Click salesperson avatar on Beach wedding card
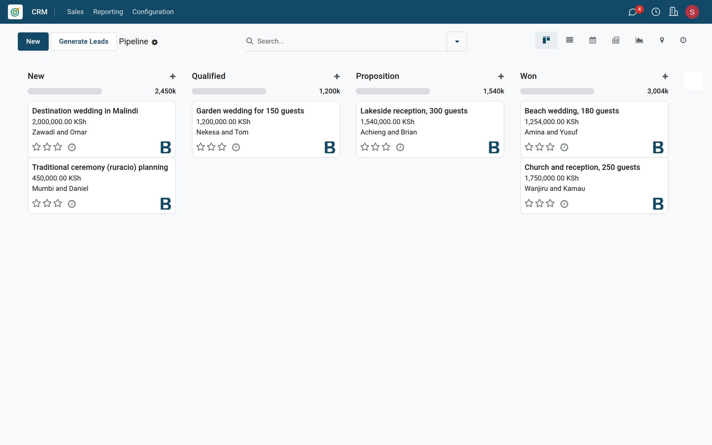Viewport: 712px width, 445px height. (x=658, y=147)
